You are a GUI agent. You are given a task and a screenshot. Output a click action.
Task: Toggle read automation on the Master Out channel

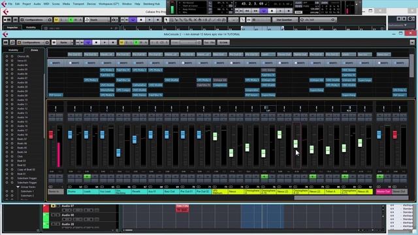click(380, 177)
